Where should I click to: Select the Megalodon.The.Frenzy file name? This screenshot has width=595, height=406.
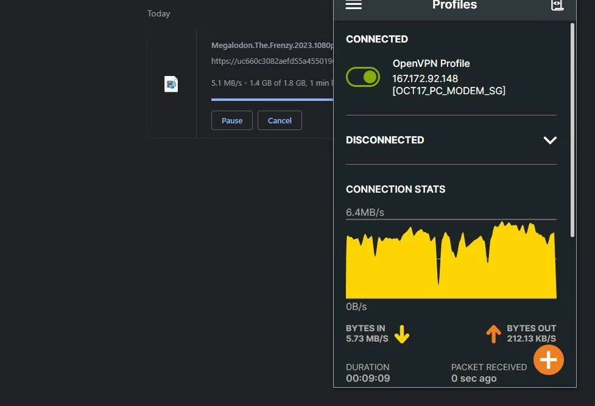tap(272, 46)
